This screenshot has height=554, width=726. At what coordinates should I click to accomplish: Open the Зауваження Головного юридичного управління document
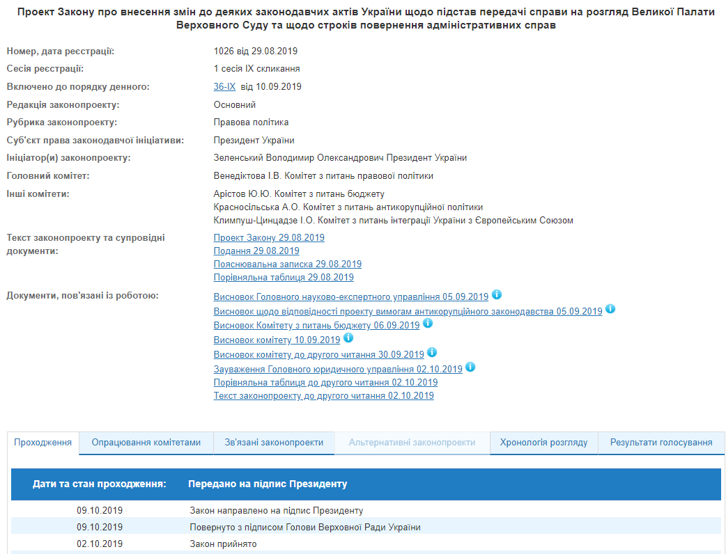(338, 367)
